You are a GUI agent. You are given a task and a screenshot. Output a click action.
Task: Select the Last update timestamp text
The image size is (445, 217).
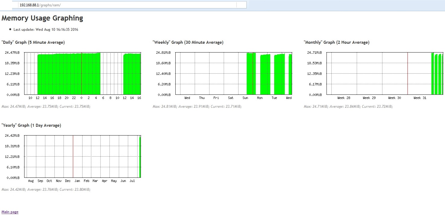[x=46, y=30]
